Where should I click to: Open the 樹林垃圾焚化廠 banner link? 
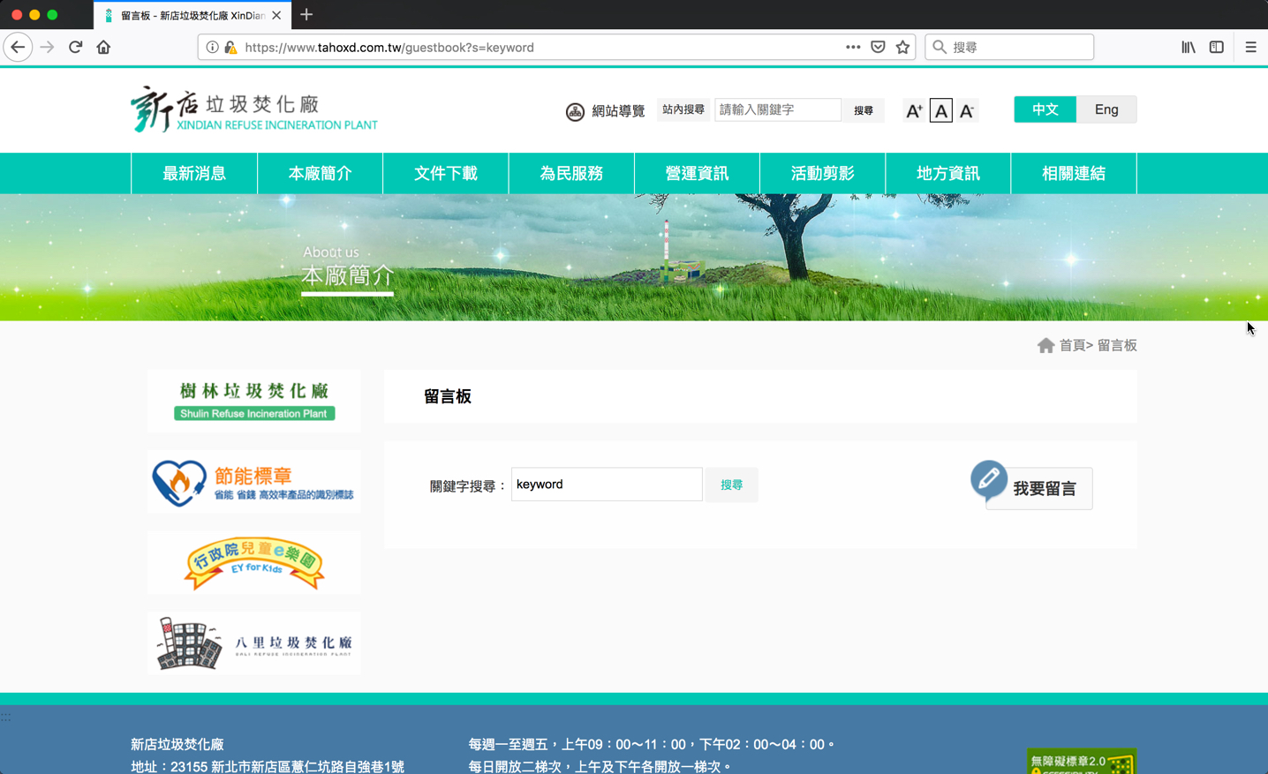(254, 401)
